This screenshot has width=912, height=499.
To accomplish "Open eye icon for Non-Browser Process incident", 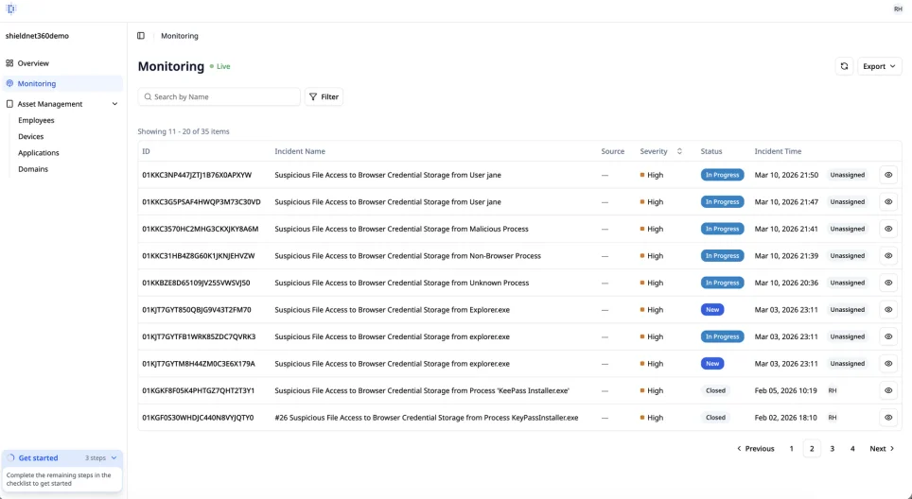I will [888, 255].
